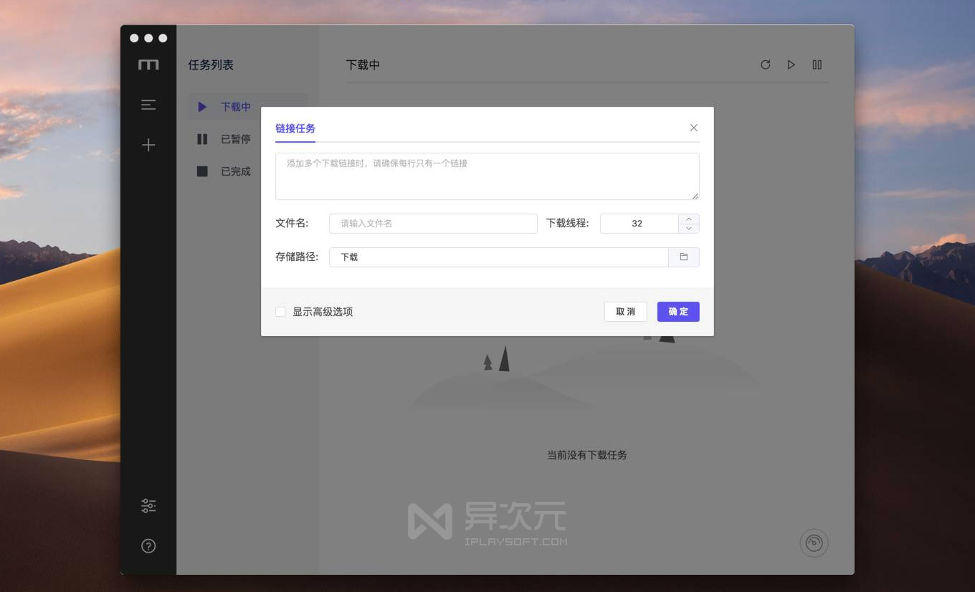Click the speed indicator circle at bottom right

814,543
